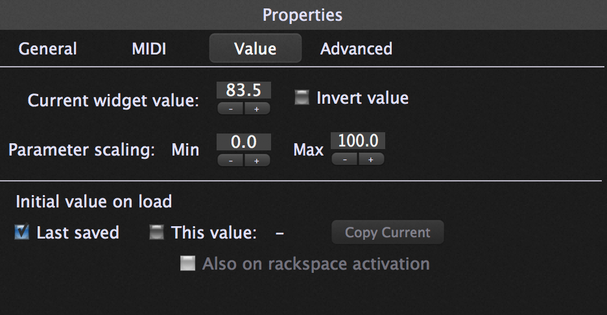
Task: Click the Copy Current button
Action: (x=388, y=232)
